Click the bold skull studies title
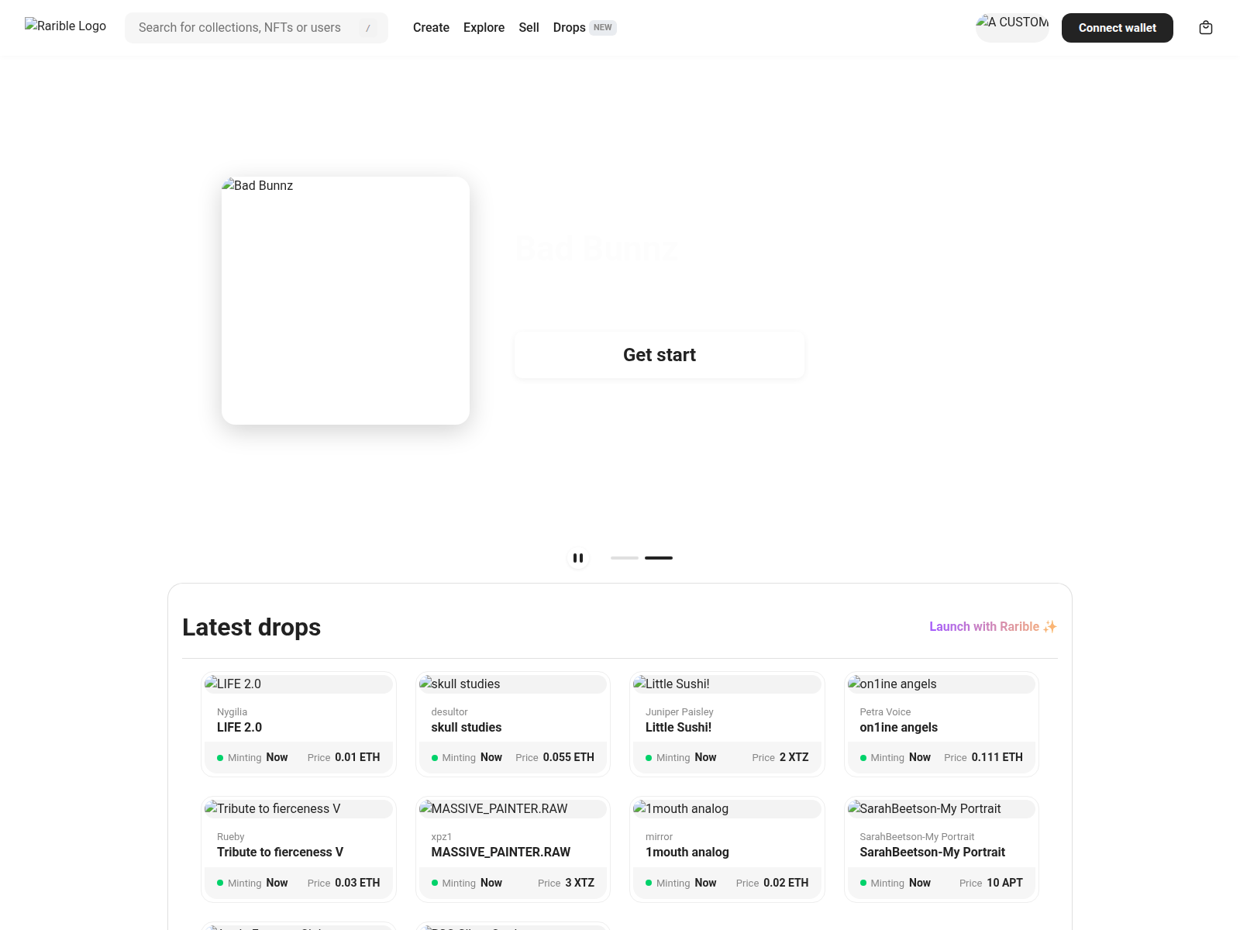Viewport: 1240px width, 930px height. (467, 728)
